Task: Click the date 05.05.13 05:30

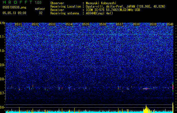Action: (x=14, y=13)
